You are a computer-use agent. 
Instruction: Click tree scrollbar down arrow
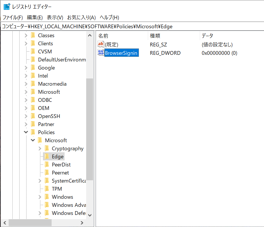90,215
